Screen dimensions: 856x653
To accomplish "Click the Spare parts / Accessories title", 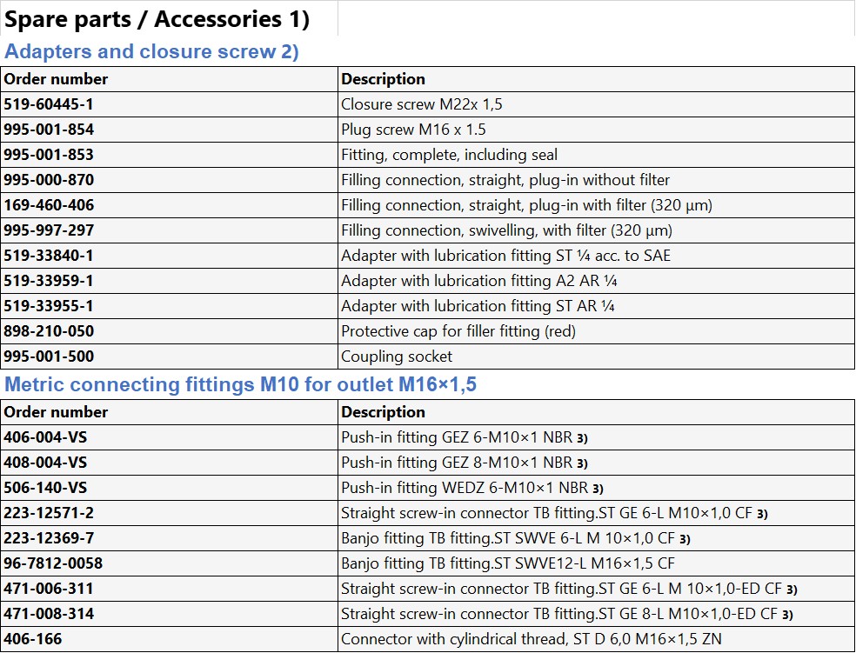I will pos(157,18).
